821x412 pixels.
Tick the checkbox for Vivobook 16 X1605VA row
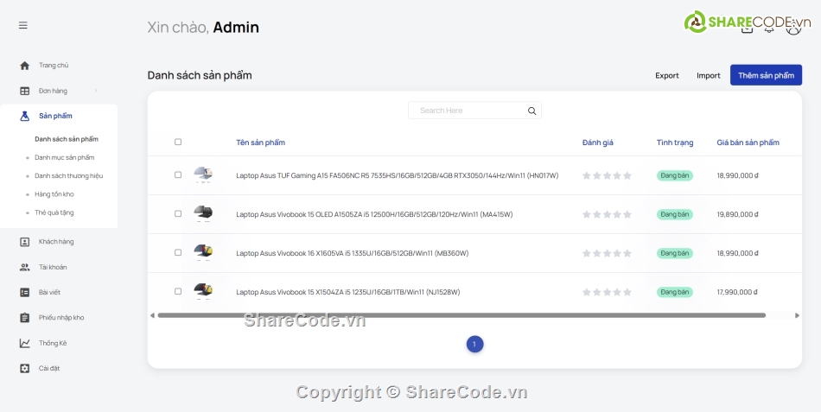coord(178,252)
